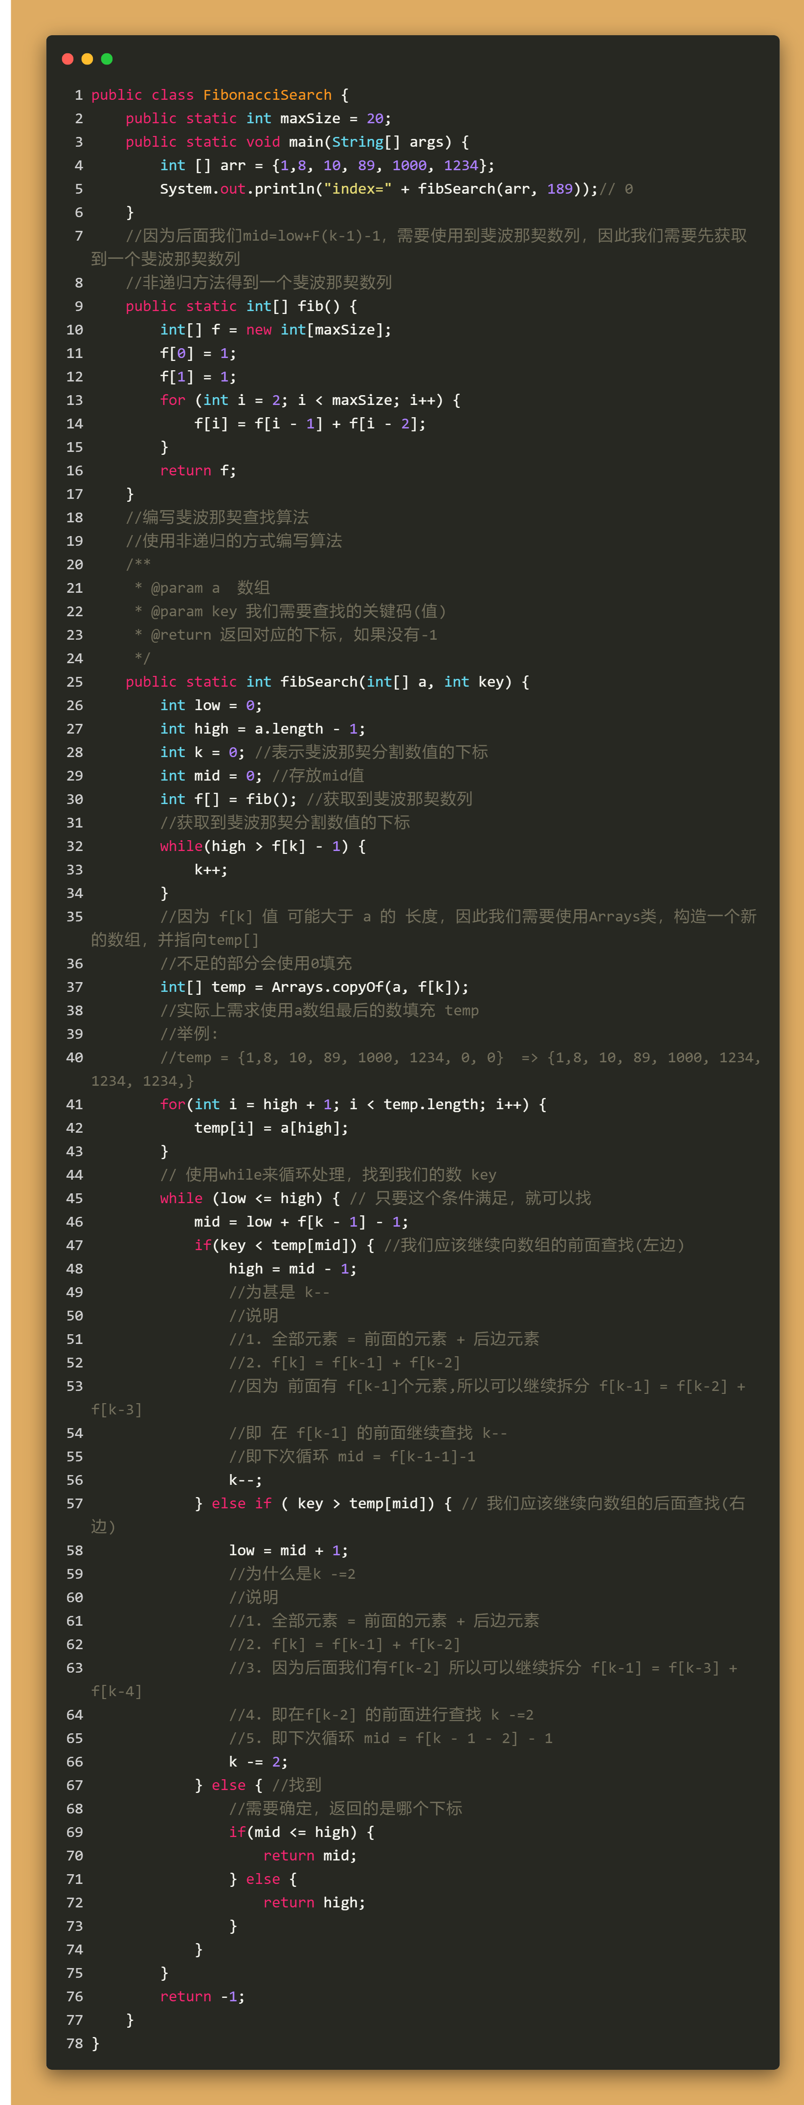Click the comment '// mid = f[k - 1 - 2] - 1' on line 65
Image resolution: width=804 pixels, height=2105 pixels.
(391, 1739)
